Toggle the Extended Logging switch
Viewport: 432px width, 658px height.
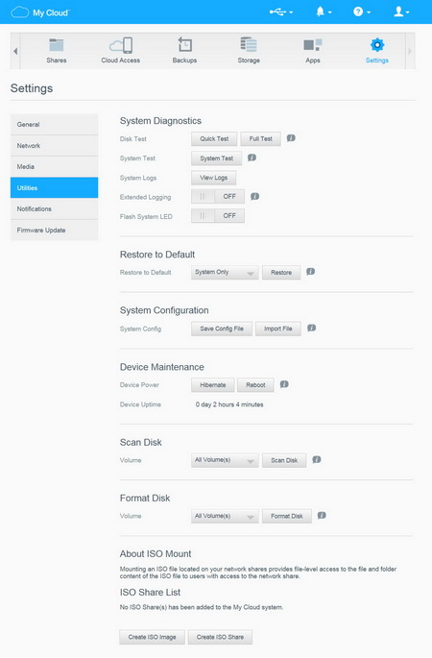pyautogui.click(x=218, y=196)
